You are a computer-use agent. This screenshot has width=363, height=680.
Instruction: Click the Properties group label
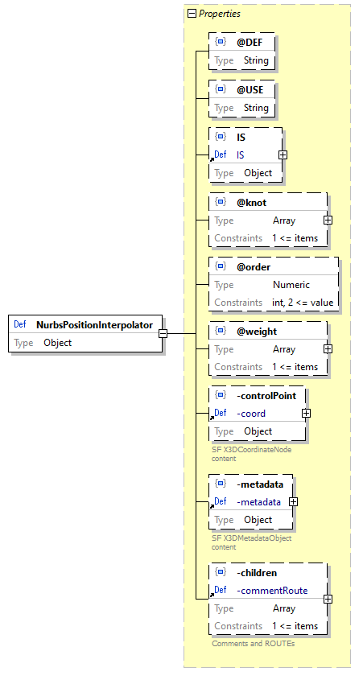[x=220, y=14]
